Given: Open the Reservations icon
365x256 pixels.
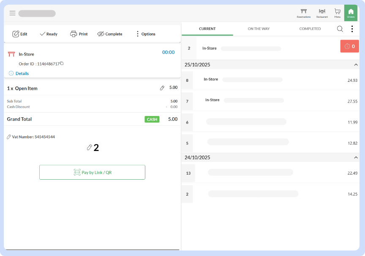Looking at the screenshot, I should point(303,13).
